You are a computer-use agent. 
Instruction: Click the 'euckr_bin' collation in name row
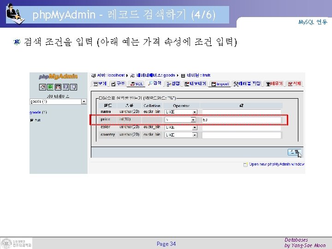click(x=152, y=112)
